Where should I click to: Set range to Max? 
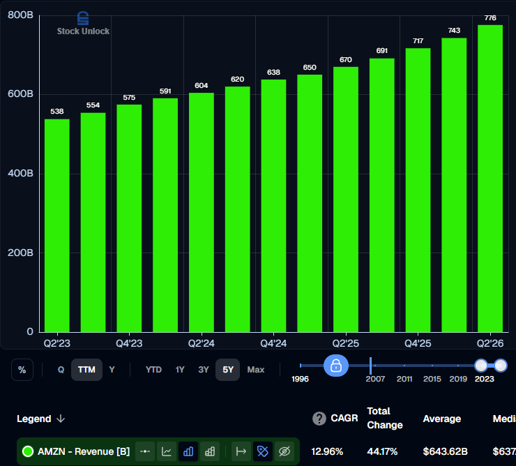(256, 370)
